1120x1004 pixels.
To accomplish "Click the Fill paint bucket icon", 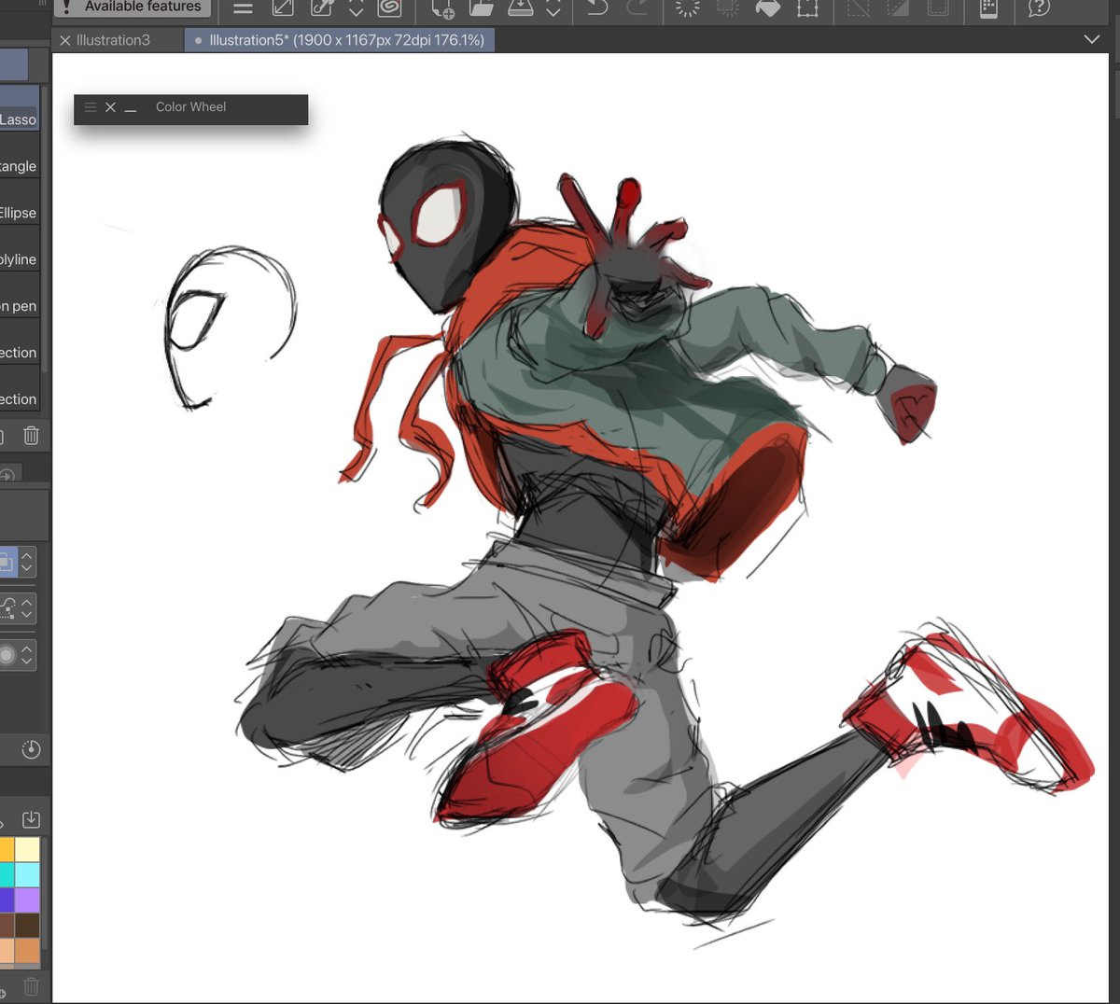I will (x=767, y=8).
